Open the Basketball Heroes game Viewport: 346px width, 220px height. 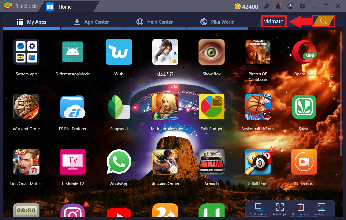pos(258,107)
